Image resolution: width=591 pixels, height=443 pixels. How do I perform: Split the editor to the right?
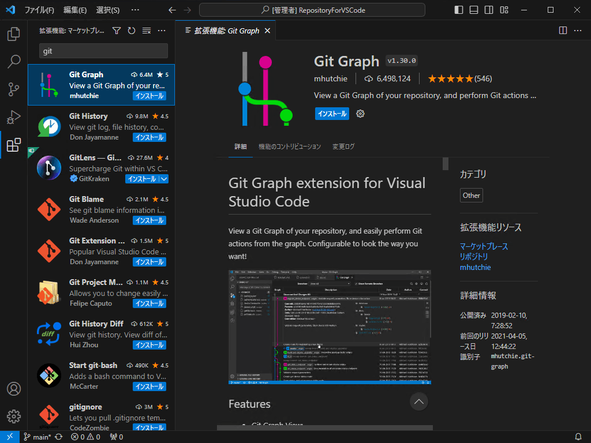coord(563,31)
